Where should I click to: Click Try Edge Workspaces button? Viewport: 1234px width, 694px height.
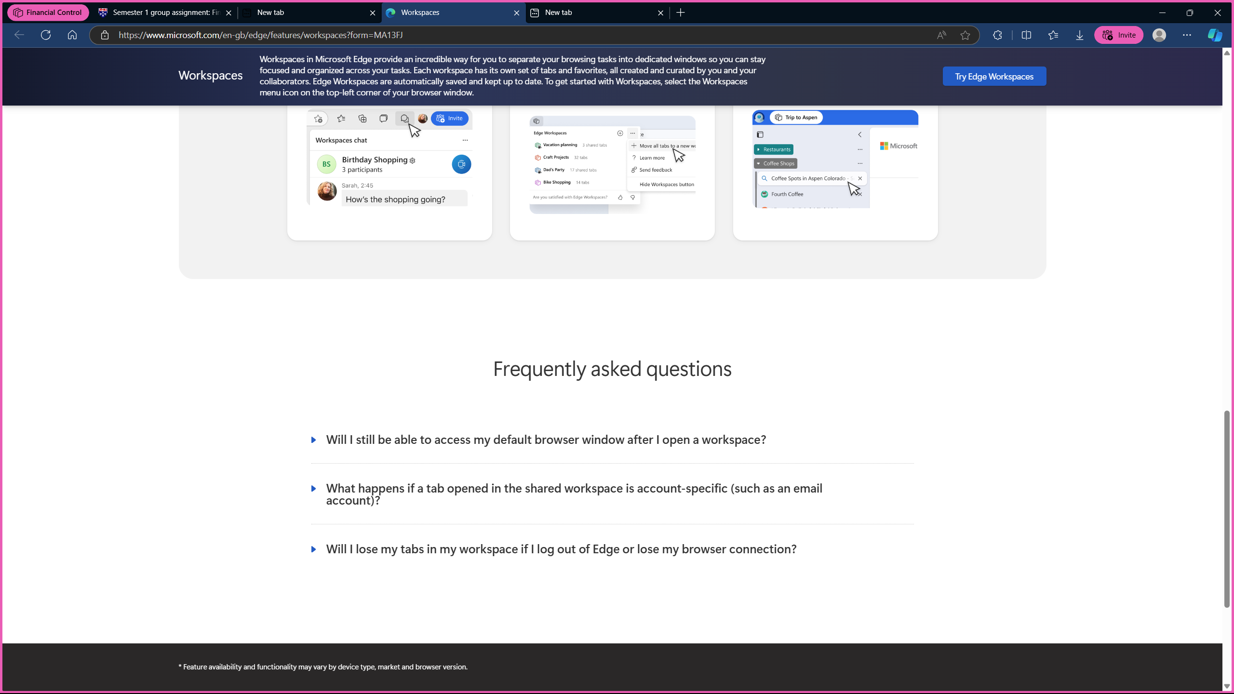click(994, 76)
